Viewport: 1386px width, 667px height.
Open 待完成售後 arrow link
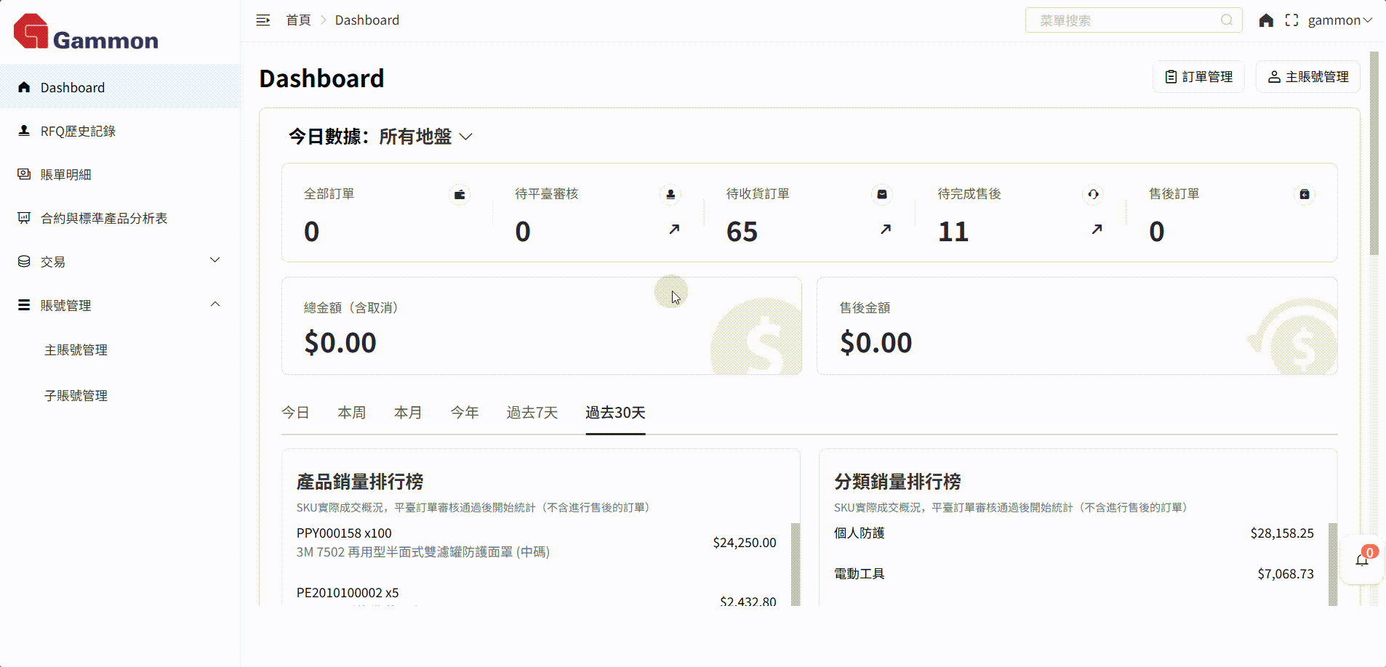[x=1097, y=230]
